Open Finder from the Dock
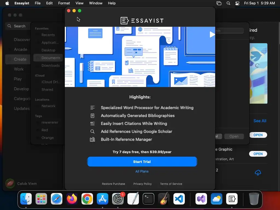Viewport: 280px width, 210px height. [26, 199]
